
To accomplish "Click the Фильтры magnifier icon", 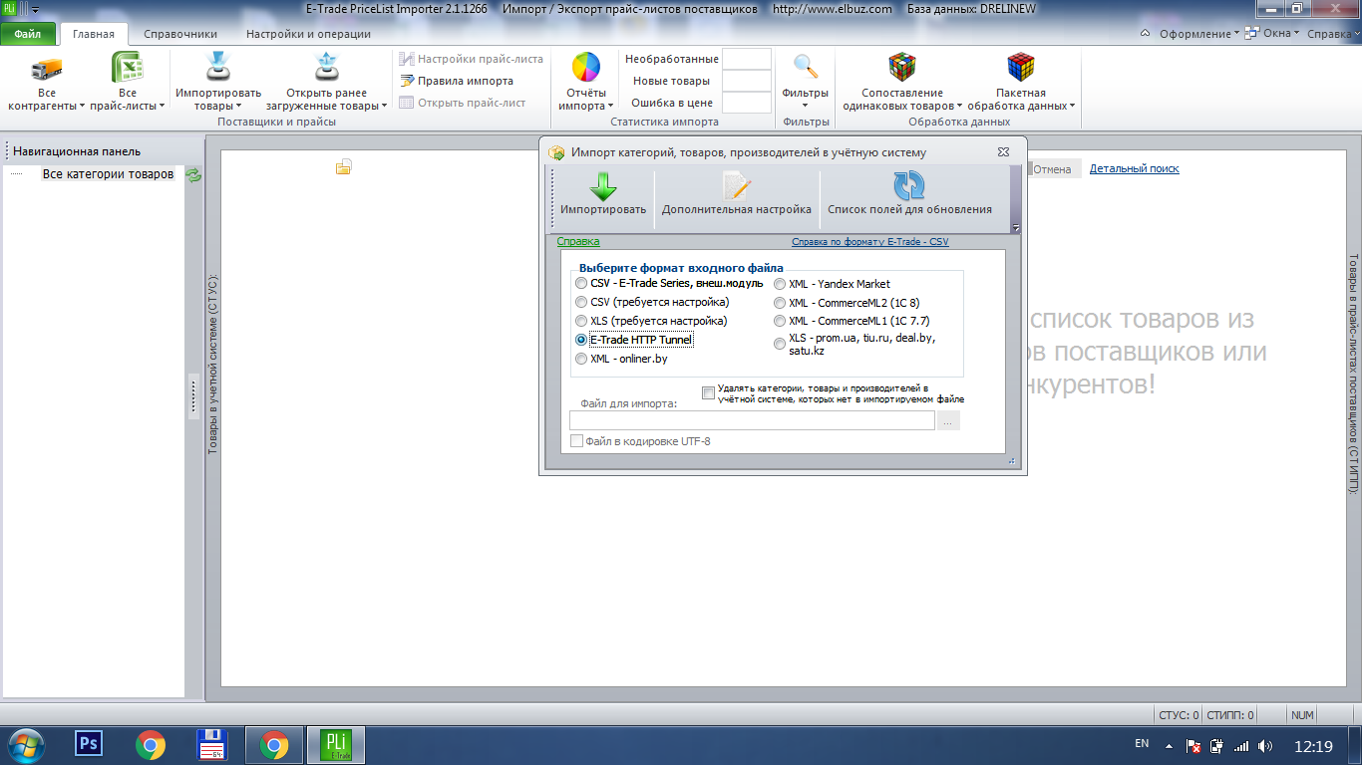I will [806, 68].
